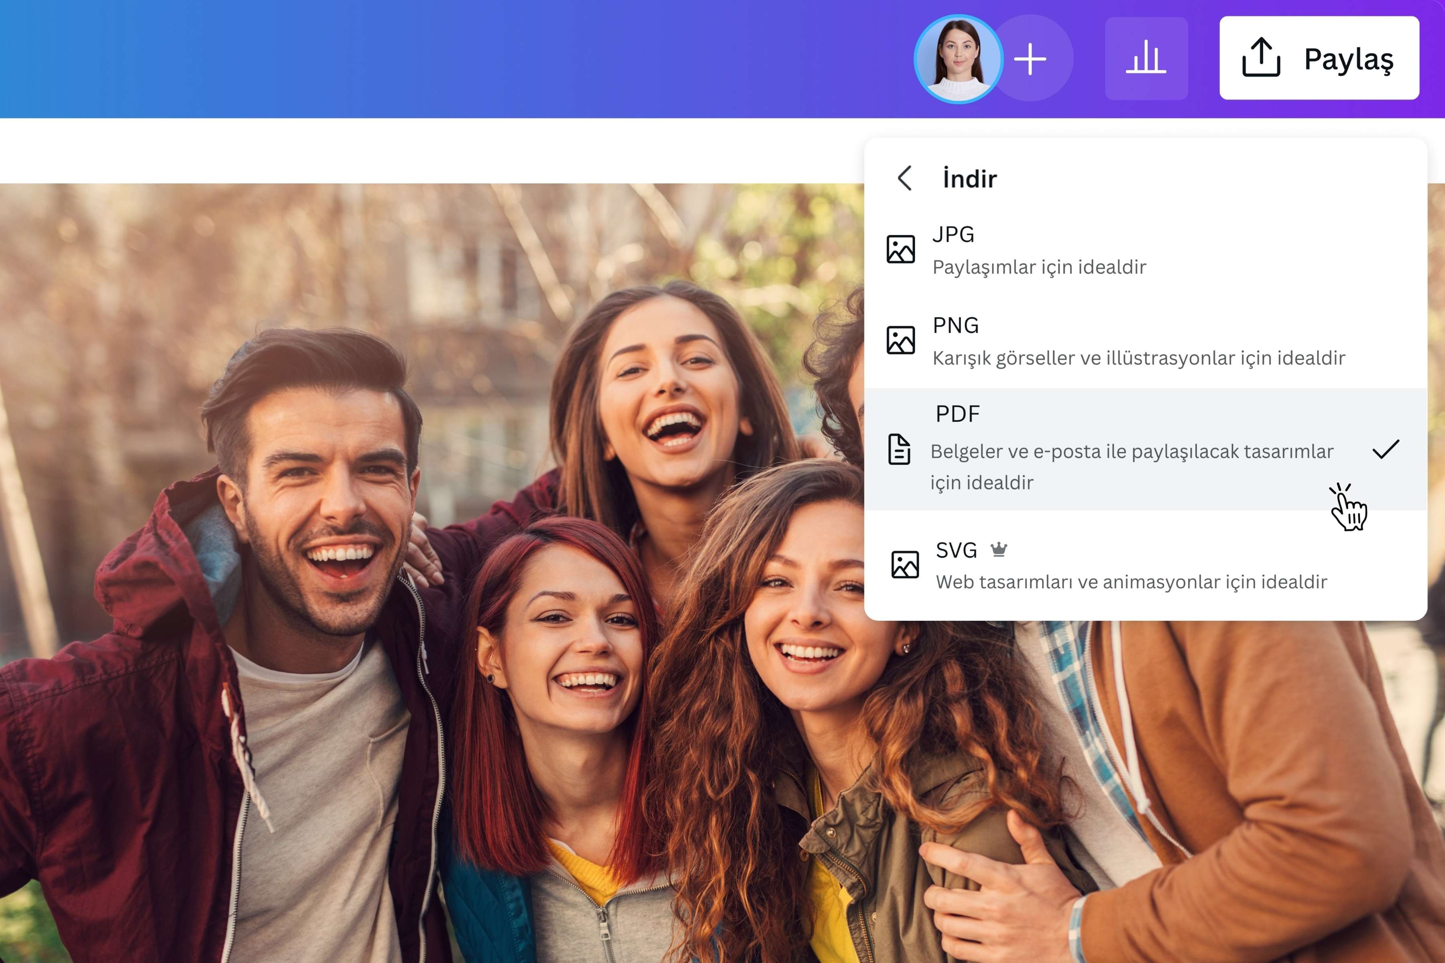The image size is (1445, 963).
Task: Select the JPG download option
Action: (1145, 250)
